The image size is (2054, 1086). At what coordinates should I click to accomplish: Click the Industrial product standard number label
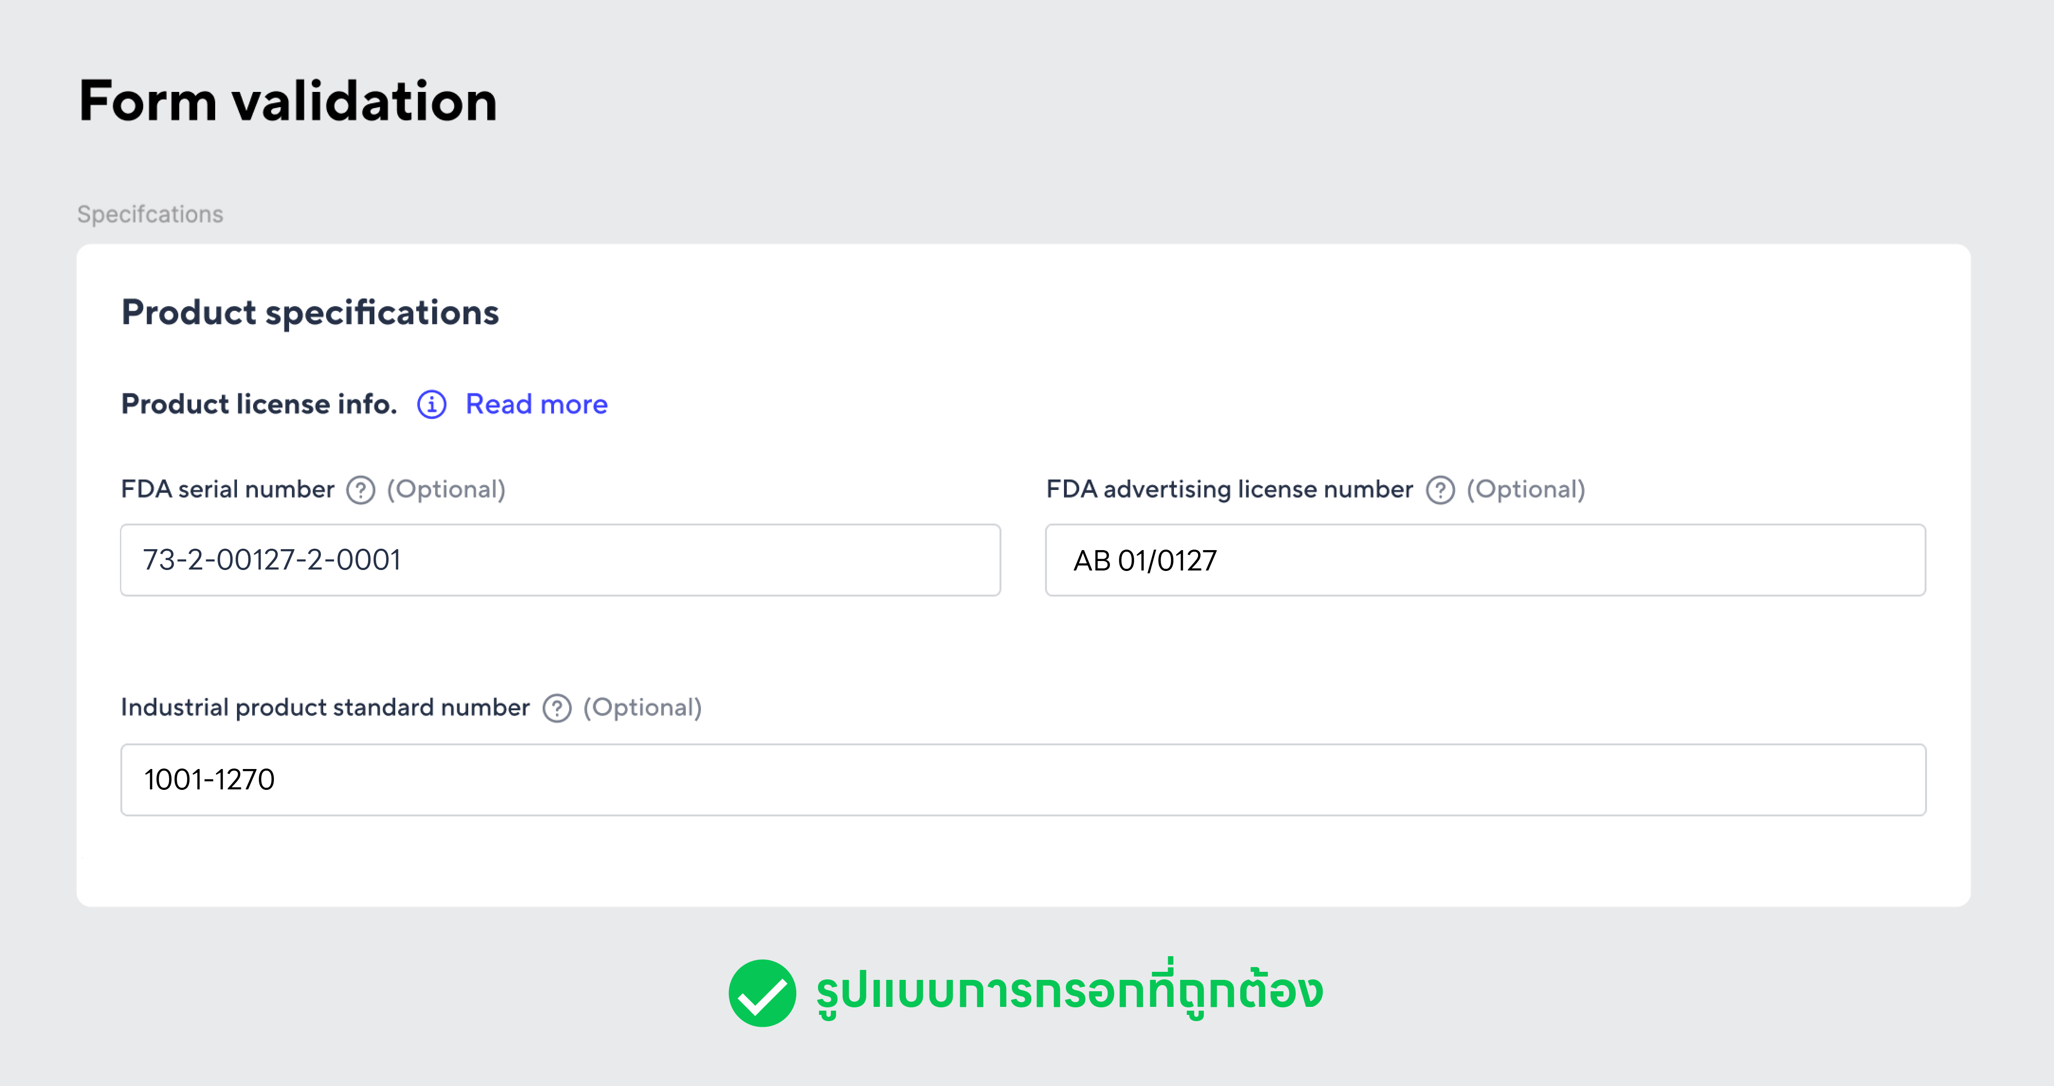coord(325,707)
